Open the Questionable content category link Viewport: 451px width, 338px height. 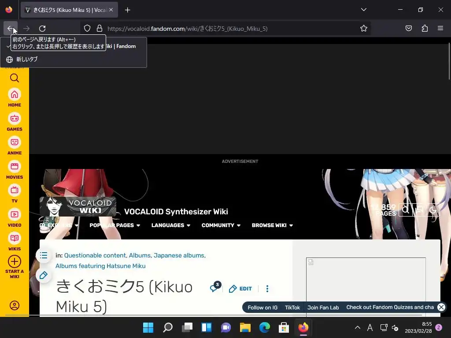[x=95, y=255]
